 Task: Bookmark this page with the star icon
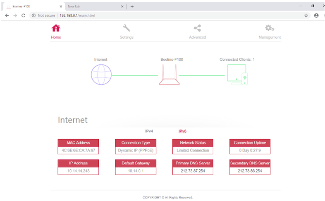306,15
